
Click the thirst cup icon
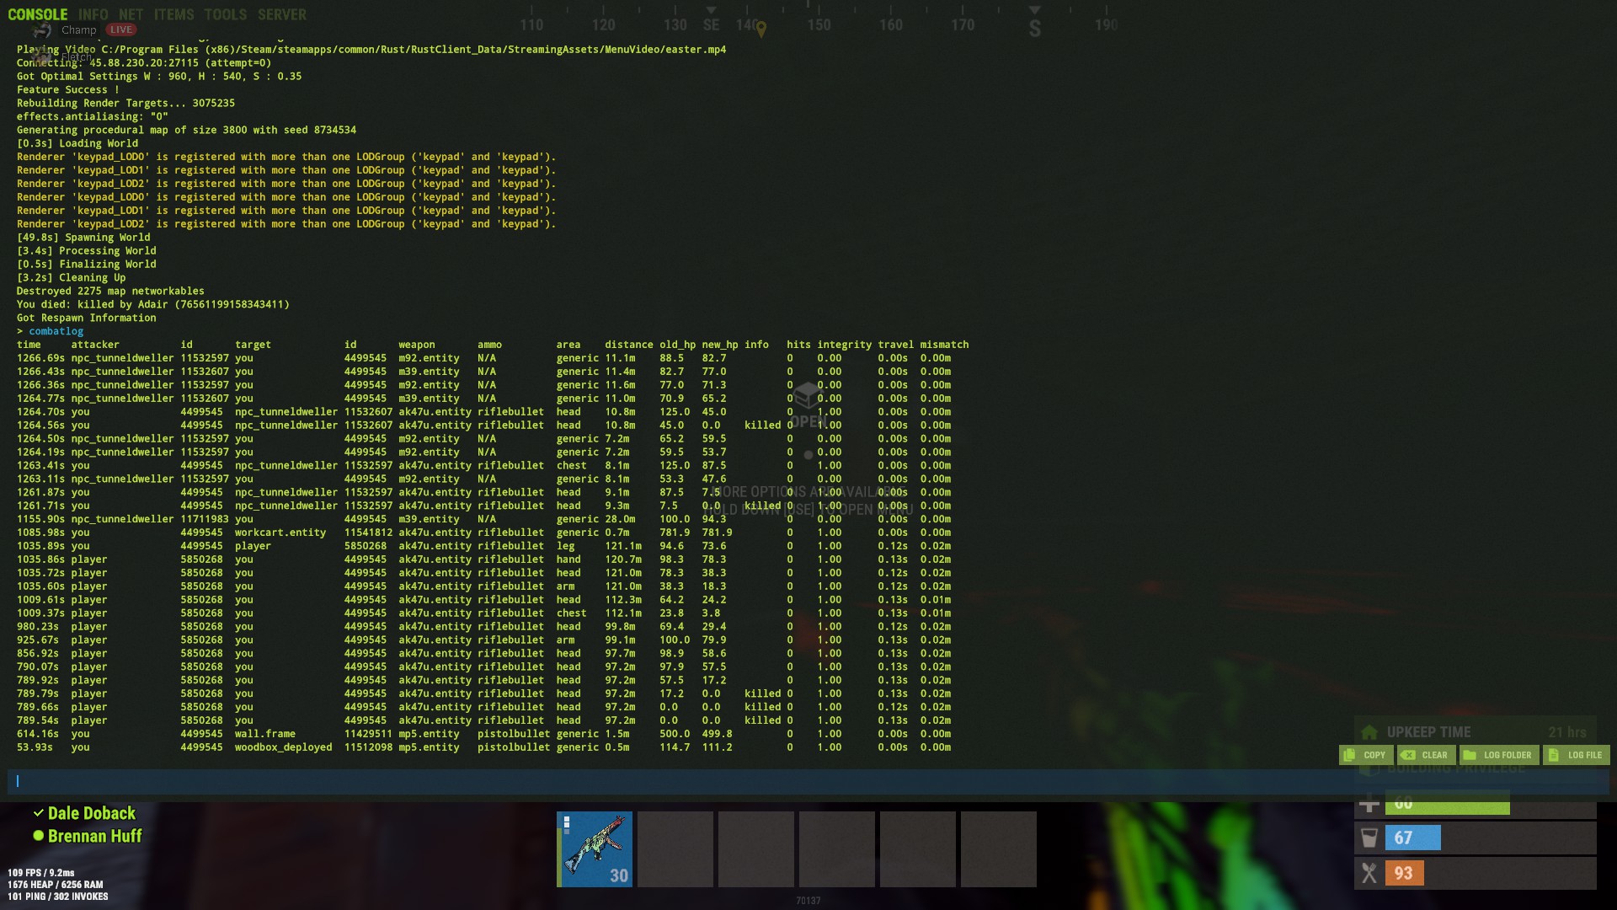pos(1369,838)
